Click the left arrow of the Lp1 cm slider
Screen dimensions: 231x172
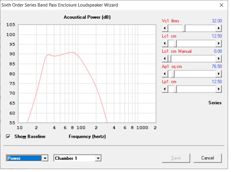coord(165,89)
